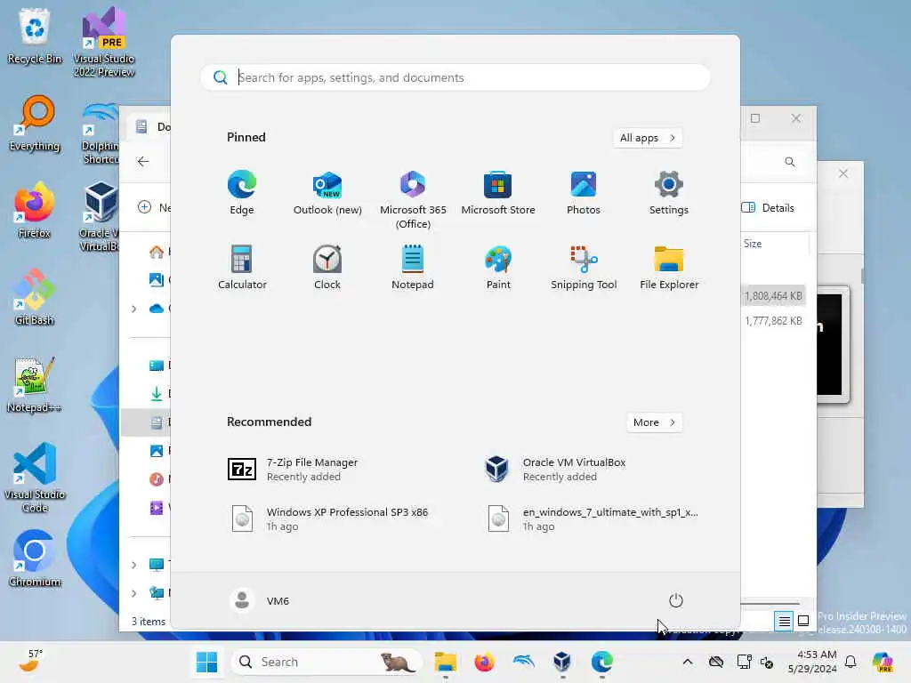Switch File Explorer to details list view
The height and width of the screenshot is (683, 911).
(784, 622)
